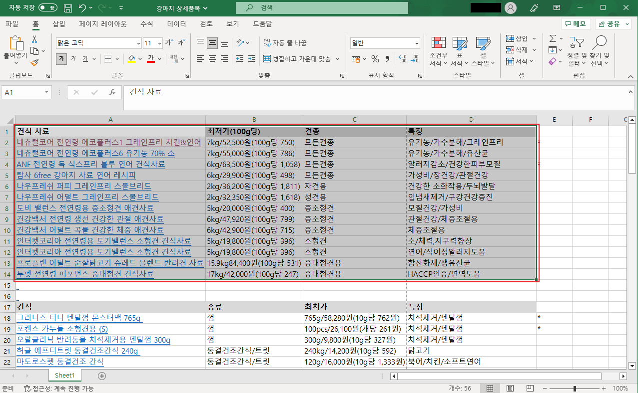This screenshot has height=393, width=638.
Task: Switch to Page Layout view in the status bar
Action: (x=510, y=388)
